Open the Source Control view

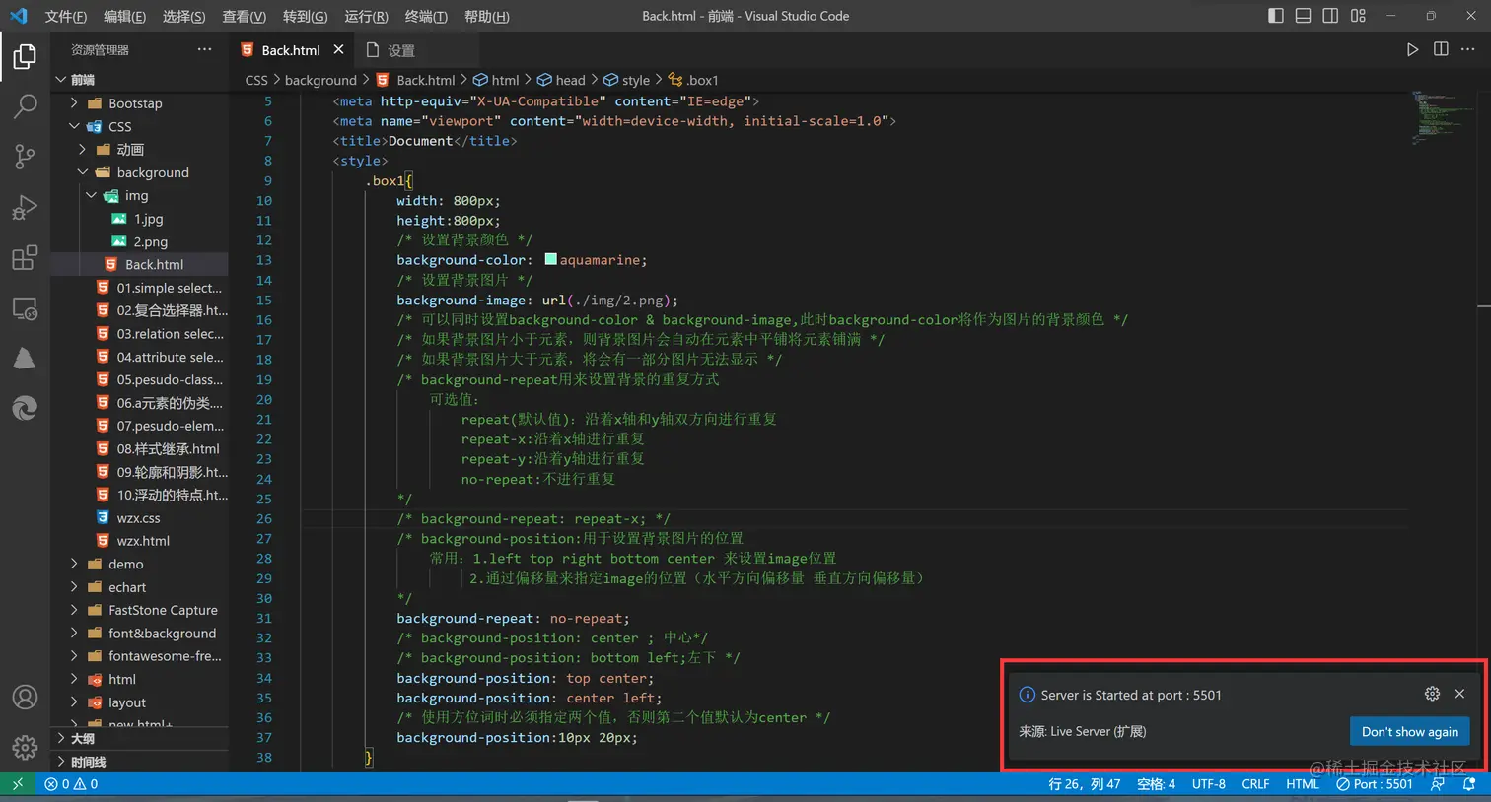(x=25, y=156)
